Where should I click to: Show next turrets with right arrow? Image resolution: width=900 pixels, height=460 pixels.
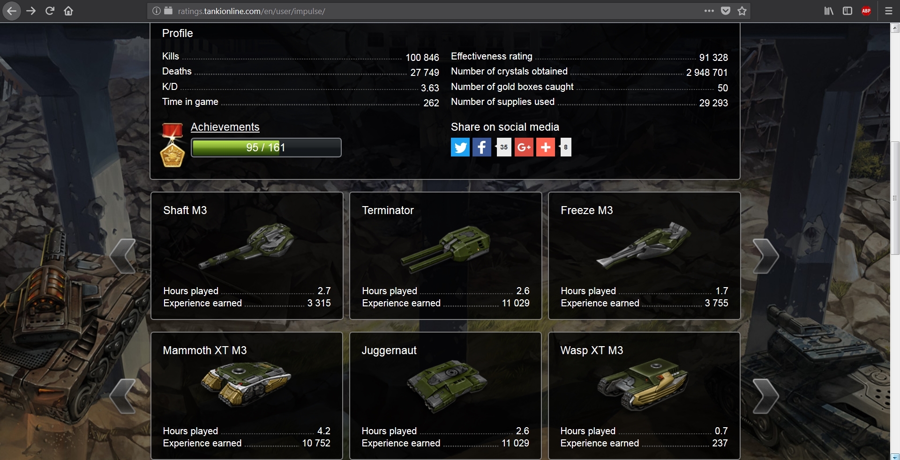[x=765, y=256]
